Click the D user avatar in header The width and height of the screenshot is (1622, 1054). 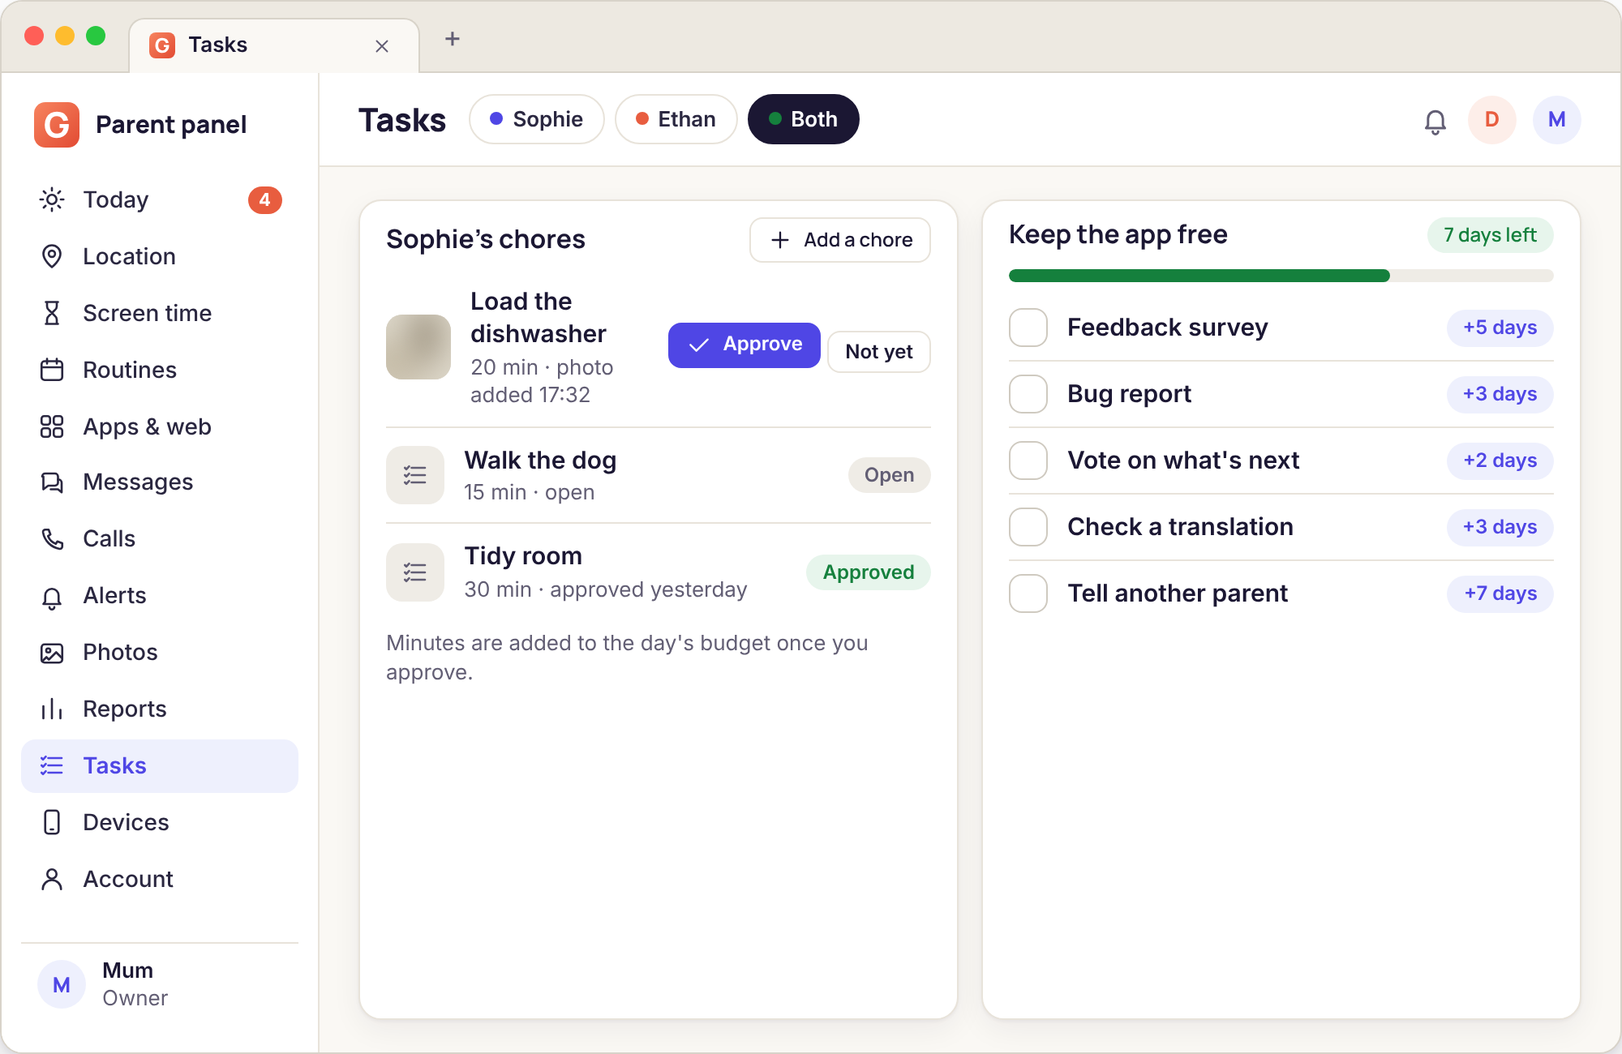pyautogui.click(x=1492, y=120)
